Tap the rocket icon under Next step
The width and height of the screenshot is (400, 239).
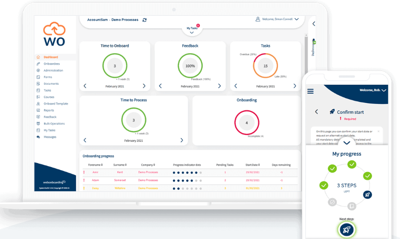346,229
